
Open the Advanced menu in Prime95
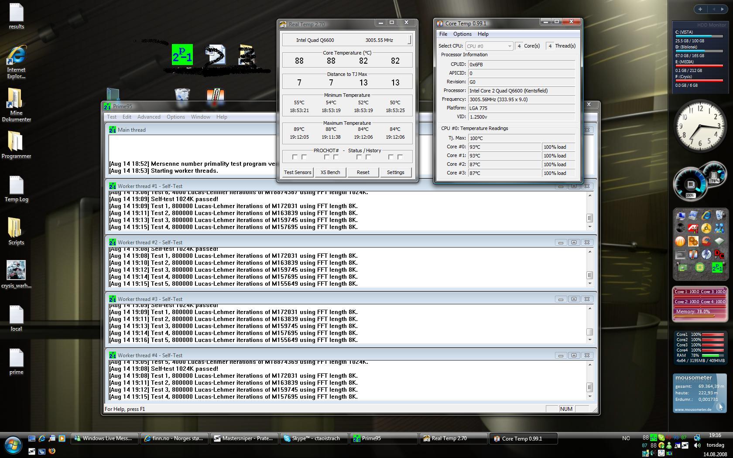(149, 117)
